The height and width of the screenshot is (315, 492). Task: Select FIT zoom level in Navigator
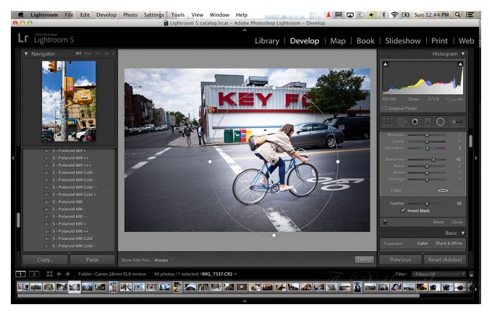tap(78, 53)
